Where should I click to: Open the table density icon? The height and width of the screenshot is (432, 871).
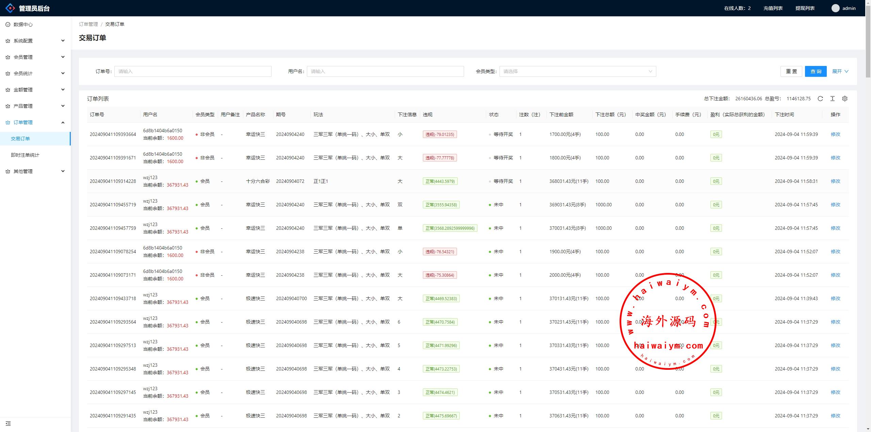833,99
